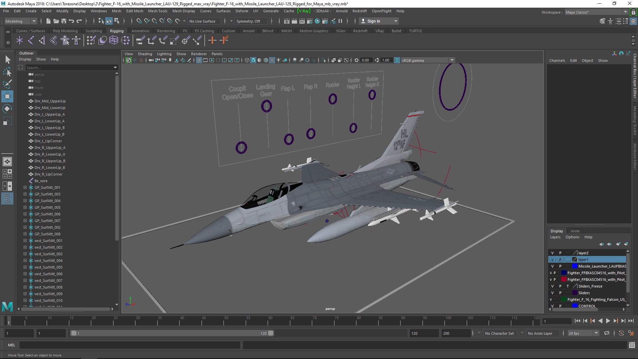Click the orange Set Key shelf icon

(212, 41)
